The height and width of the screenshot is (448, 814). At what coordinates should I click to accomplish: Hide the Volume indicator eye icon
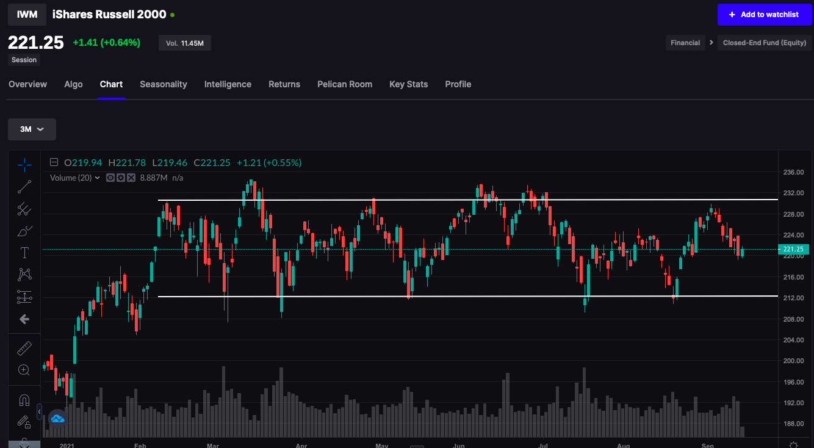point(110,178)
